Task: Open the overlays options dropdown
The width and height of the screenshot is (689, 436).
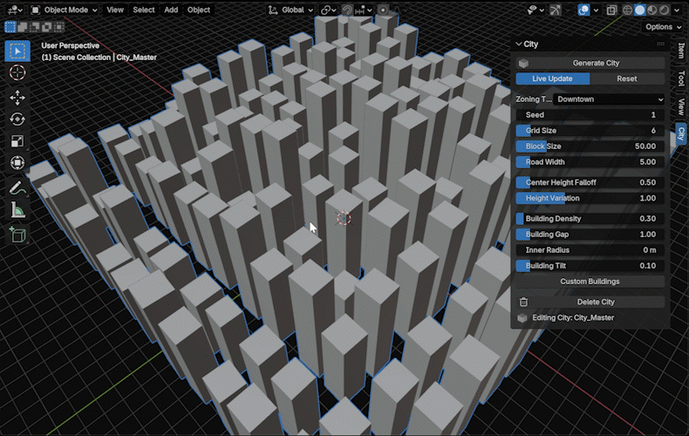Action: pos(596,10)
